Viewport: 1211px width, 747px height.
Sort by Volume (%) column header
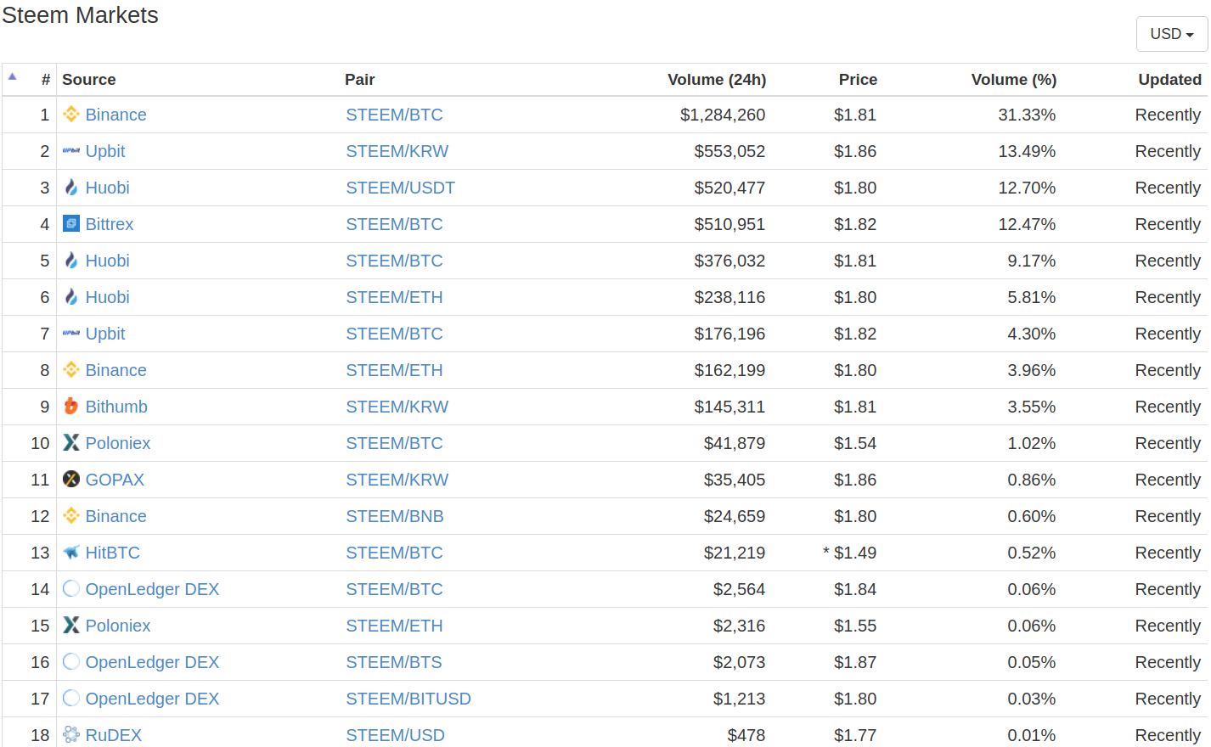[x=1014, y=80]
